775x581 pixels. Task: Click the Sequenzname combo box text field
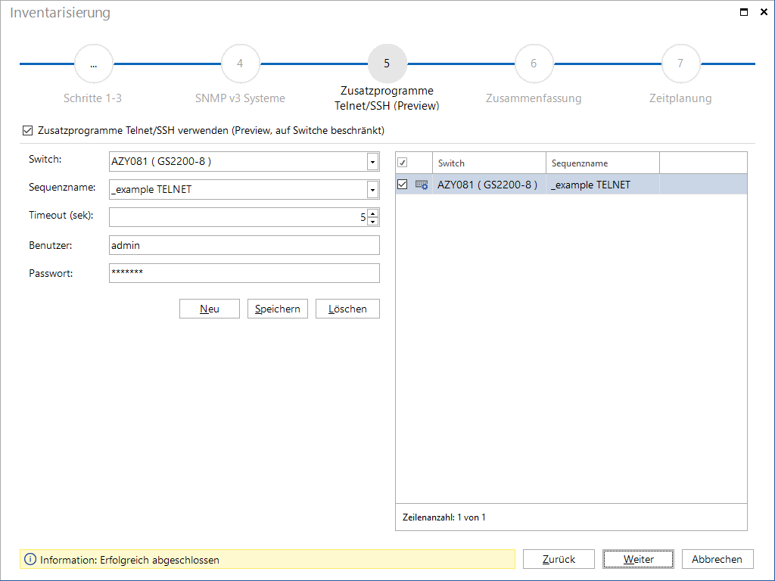(238, 190)
